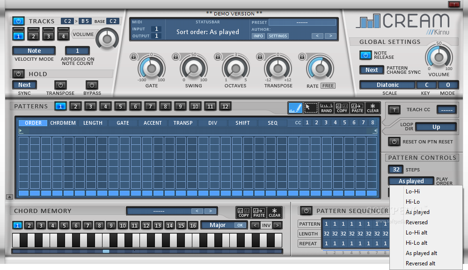Click the Teach CC 'T' button
The height and width of the screenshot is (270, 468).
pos(394,110)
